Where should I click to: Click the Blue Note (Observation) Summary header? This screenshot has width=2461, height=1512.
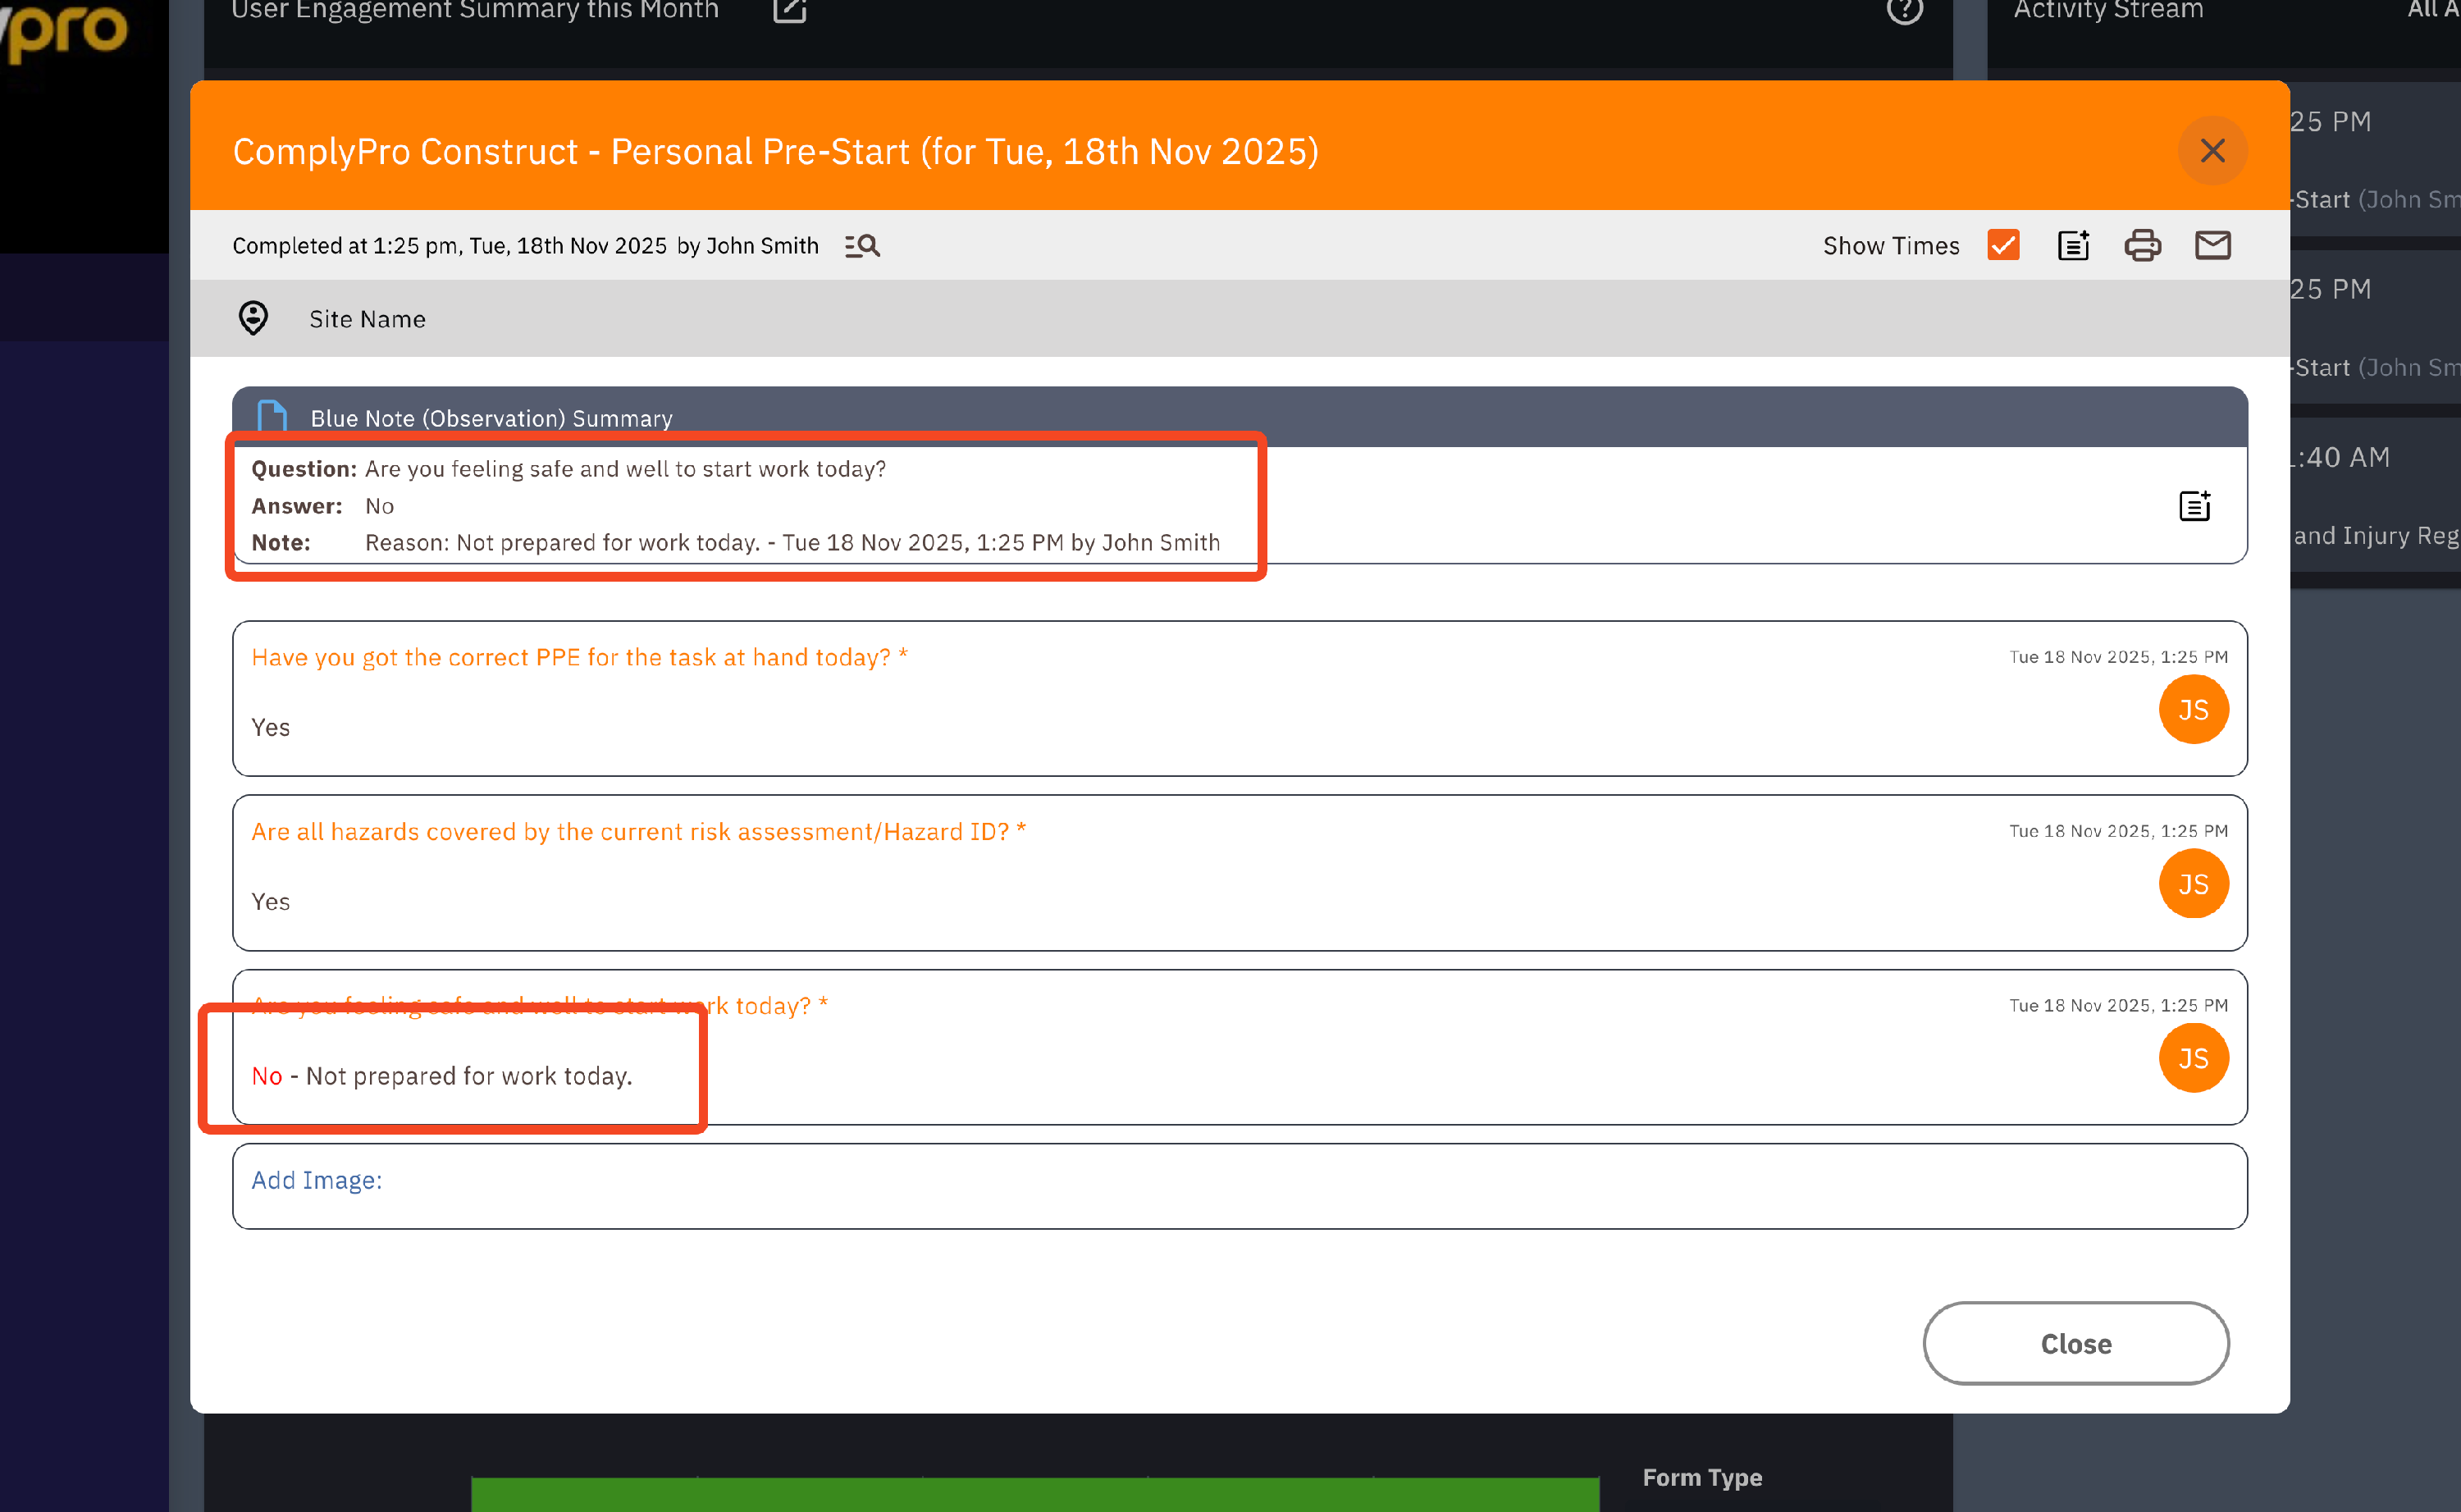click(x=492, y=418)
